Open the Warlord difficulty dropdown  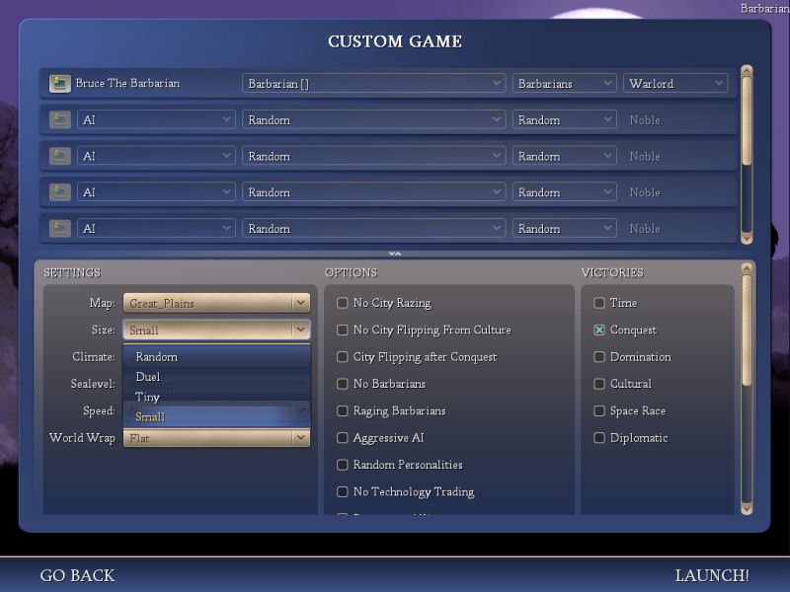click(677, 84)
